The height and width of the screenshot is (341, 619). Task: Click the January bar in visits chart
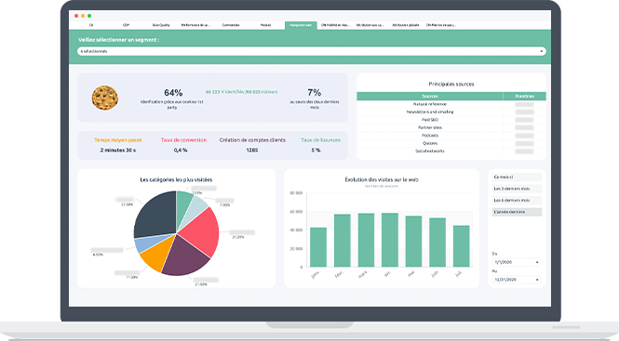(x=318, y=247)
